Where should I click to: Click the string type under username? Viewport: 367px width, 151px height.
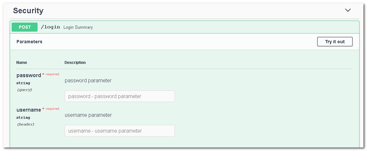(23, 118)
